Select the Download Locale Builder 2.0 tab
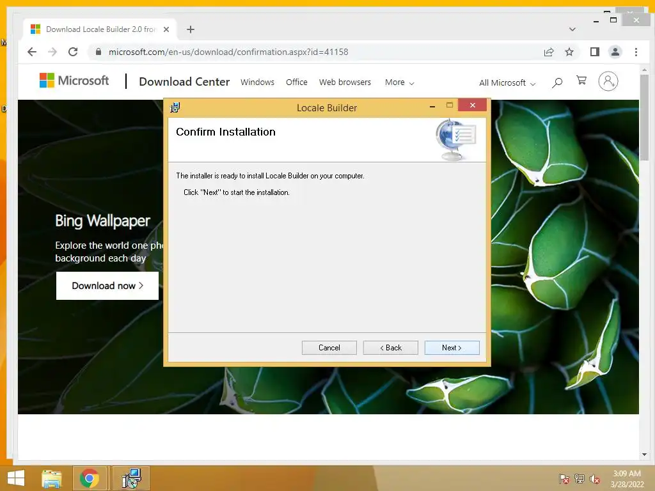Viewport: 655px width, 491px height. click(100, 29)
